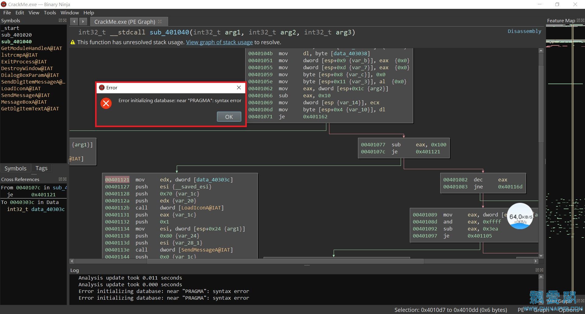Float the Symbols panel
This screenshot has width=585, height=314.
(x=60, y=20)
